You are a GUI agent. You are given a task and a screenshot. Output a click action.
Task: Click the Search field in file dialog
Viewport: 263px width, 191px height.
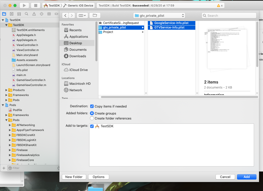pyautogui.click(x=229, y=15)
